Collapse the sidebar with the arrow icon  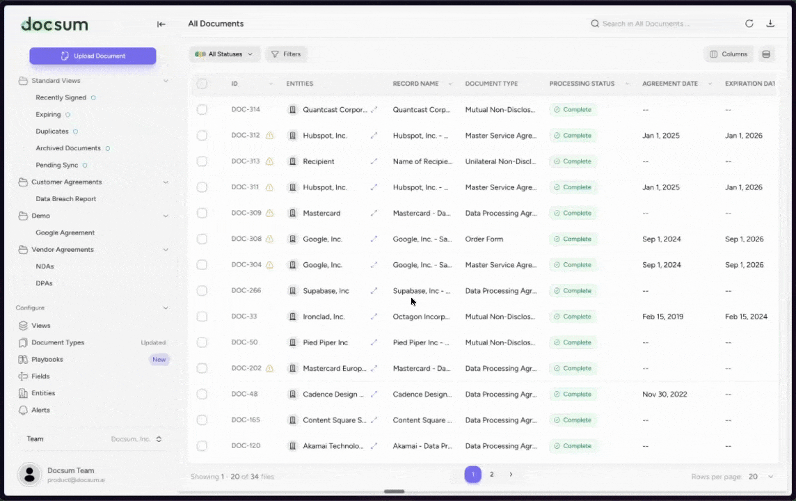pyautogui.click(x=161, y=24)
